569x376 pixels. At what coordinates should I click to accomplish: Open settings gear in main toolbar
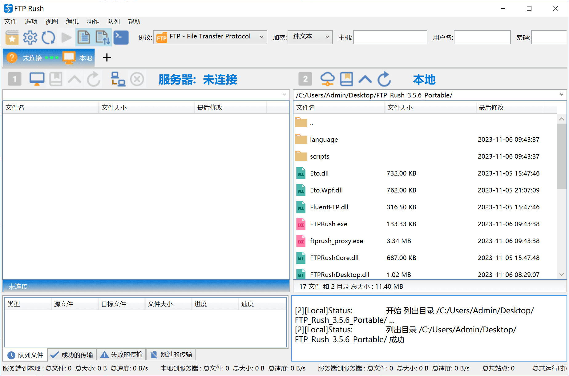point(30,38)
